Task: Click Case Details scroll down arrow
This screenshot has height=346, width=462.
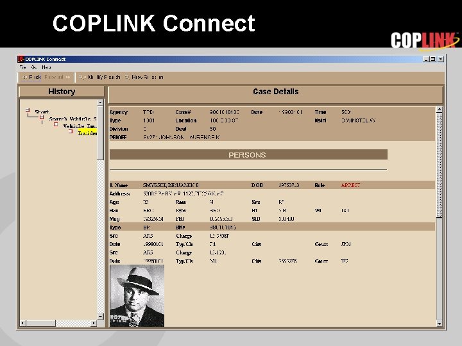Action: [439, 324]
